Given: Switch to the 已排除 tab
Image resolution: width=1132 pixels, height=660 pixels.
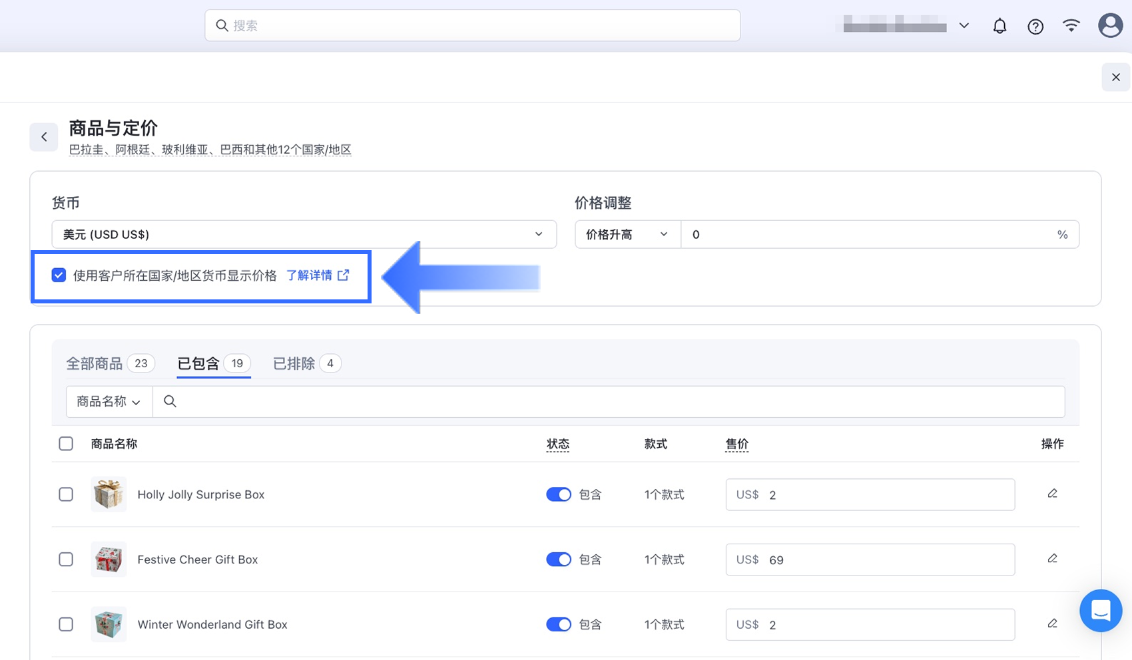Looking at the screenshot, I should click(x=307, y=363).
